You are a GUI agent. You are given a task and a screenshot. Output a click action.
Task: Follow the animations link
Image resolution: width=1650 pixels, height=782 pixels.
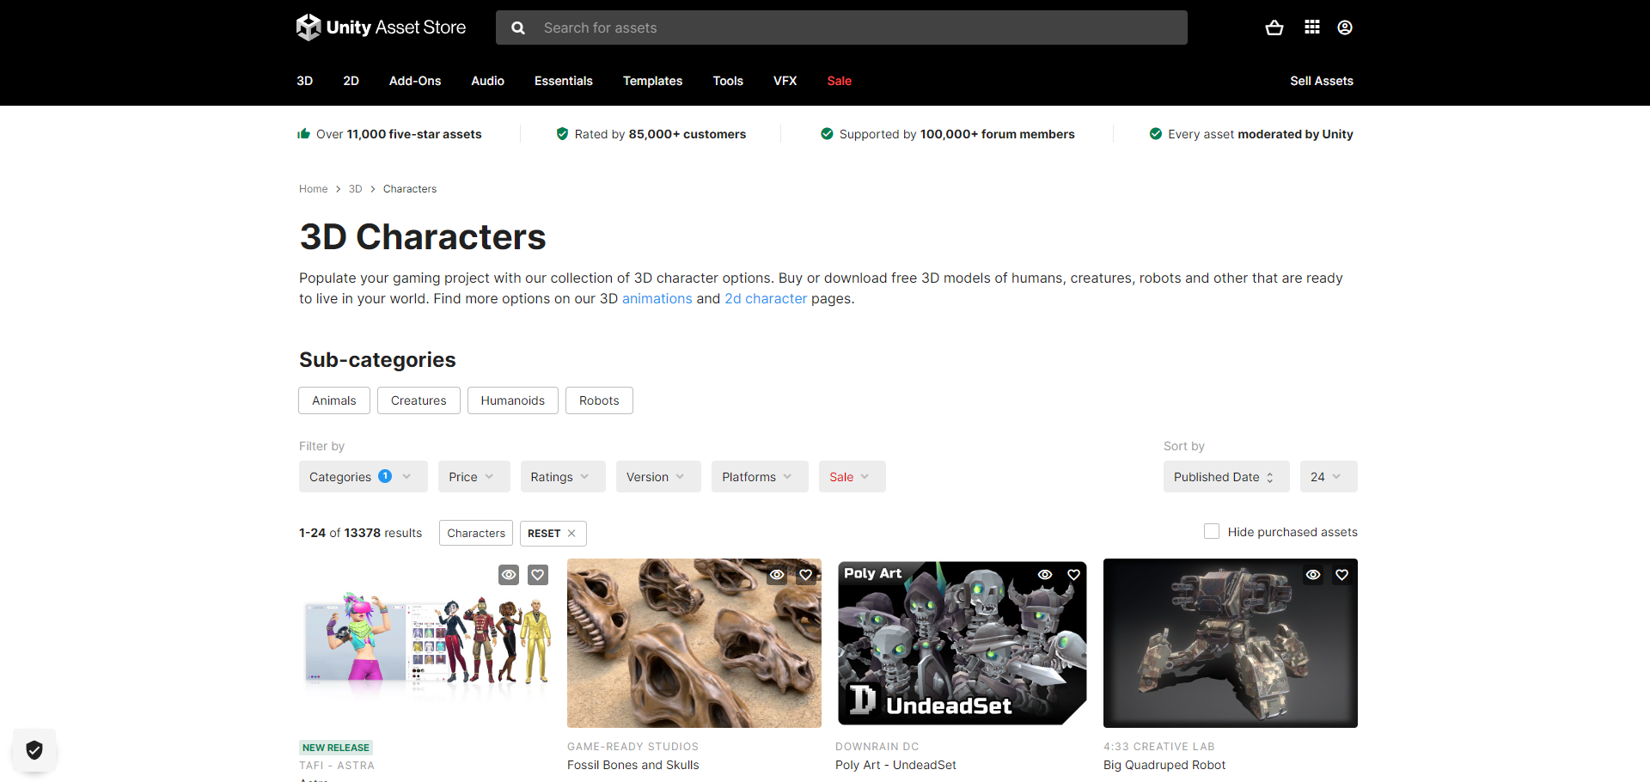657,299
